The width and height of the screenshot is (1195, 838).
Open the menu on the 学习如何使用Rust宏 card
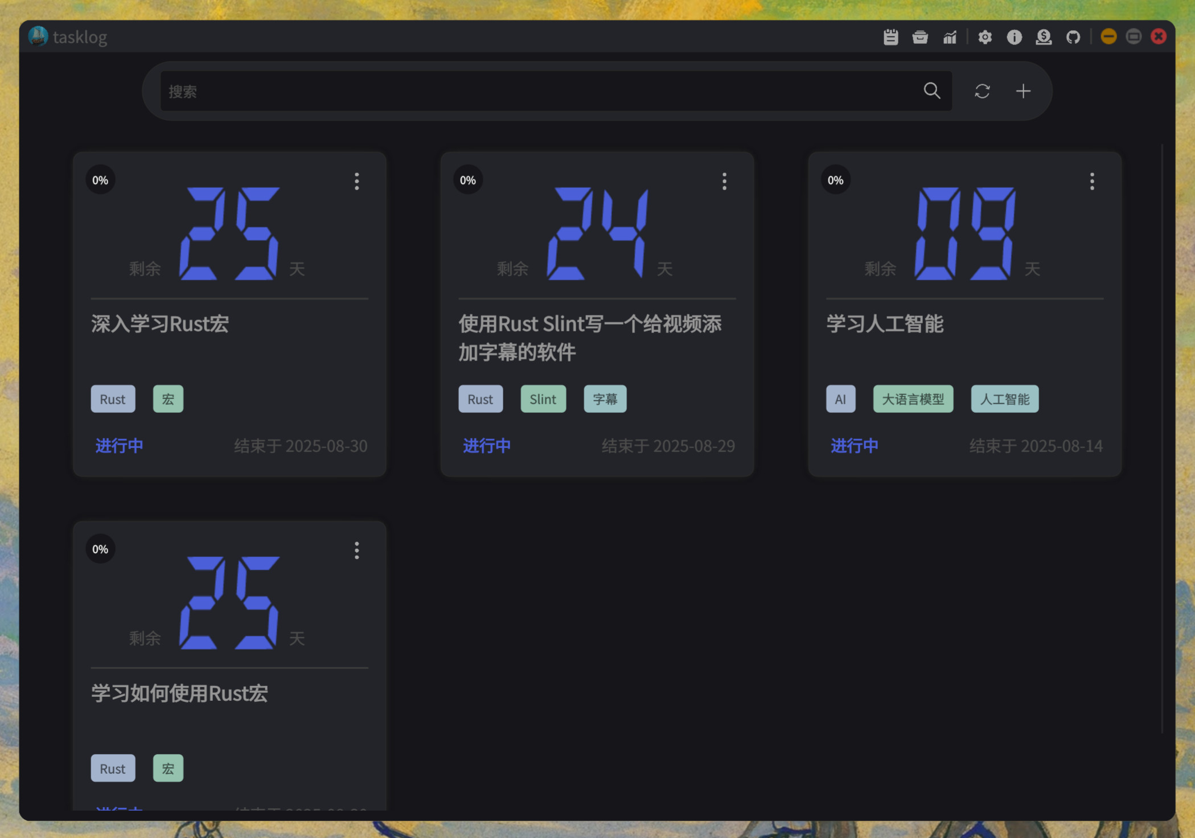coord(356,550)
